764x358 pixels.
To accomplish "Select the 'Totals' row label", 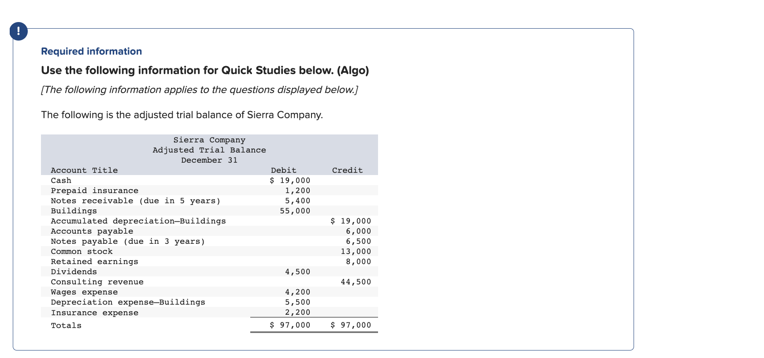I will [66, 325].
